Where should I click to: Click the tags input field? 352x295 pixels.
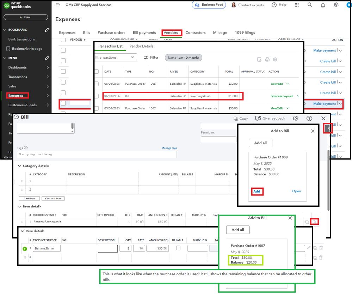(x=97, y=154)
